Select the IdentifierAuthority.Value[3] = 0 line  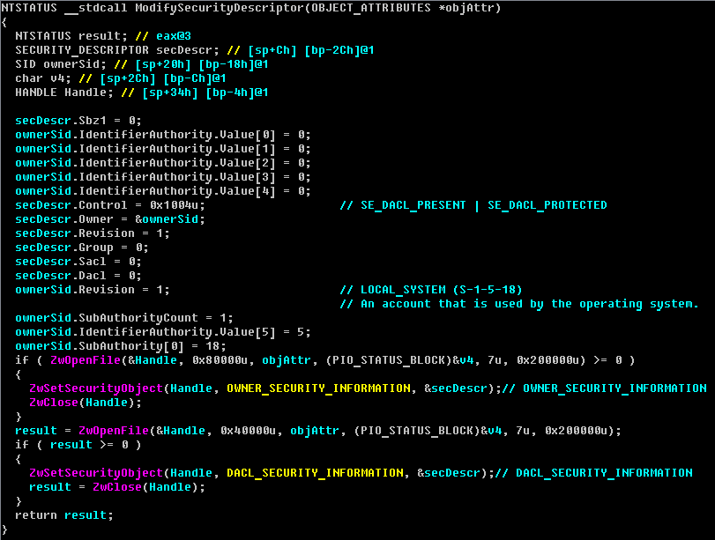click(x=163, y=177)
